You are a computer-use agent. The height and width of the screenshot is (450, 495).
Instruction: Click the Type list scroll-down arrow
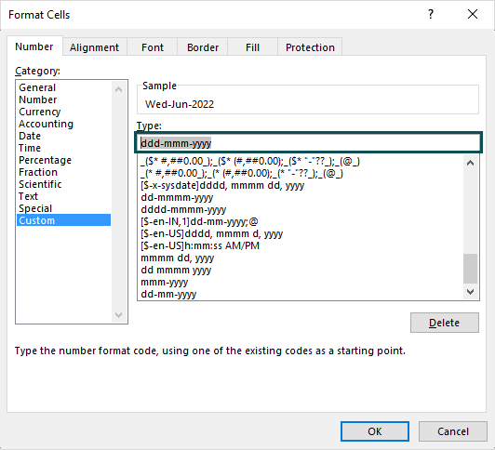[470, 292]
